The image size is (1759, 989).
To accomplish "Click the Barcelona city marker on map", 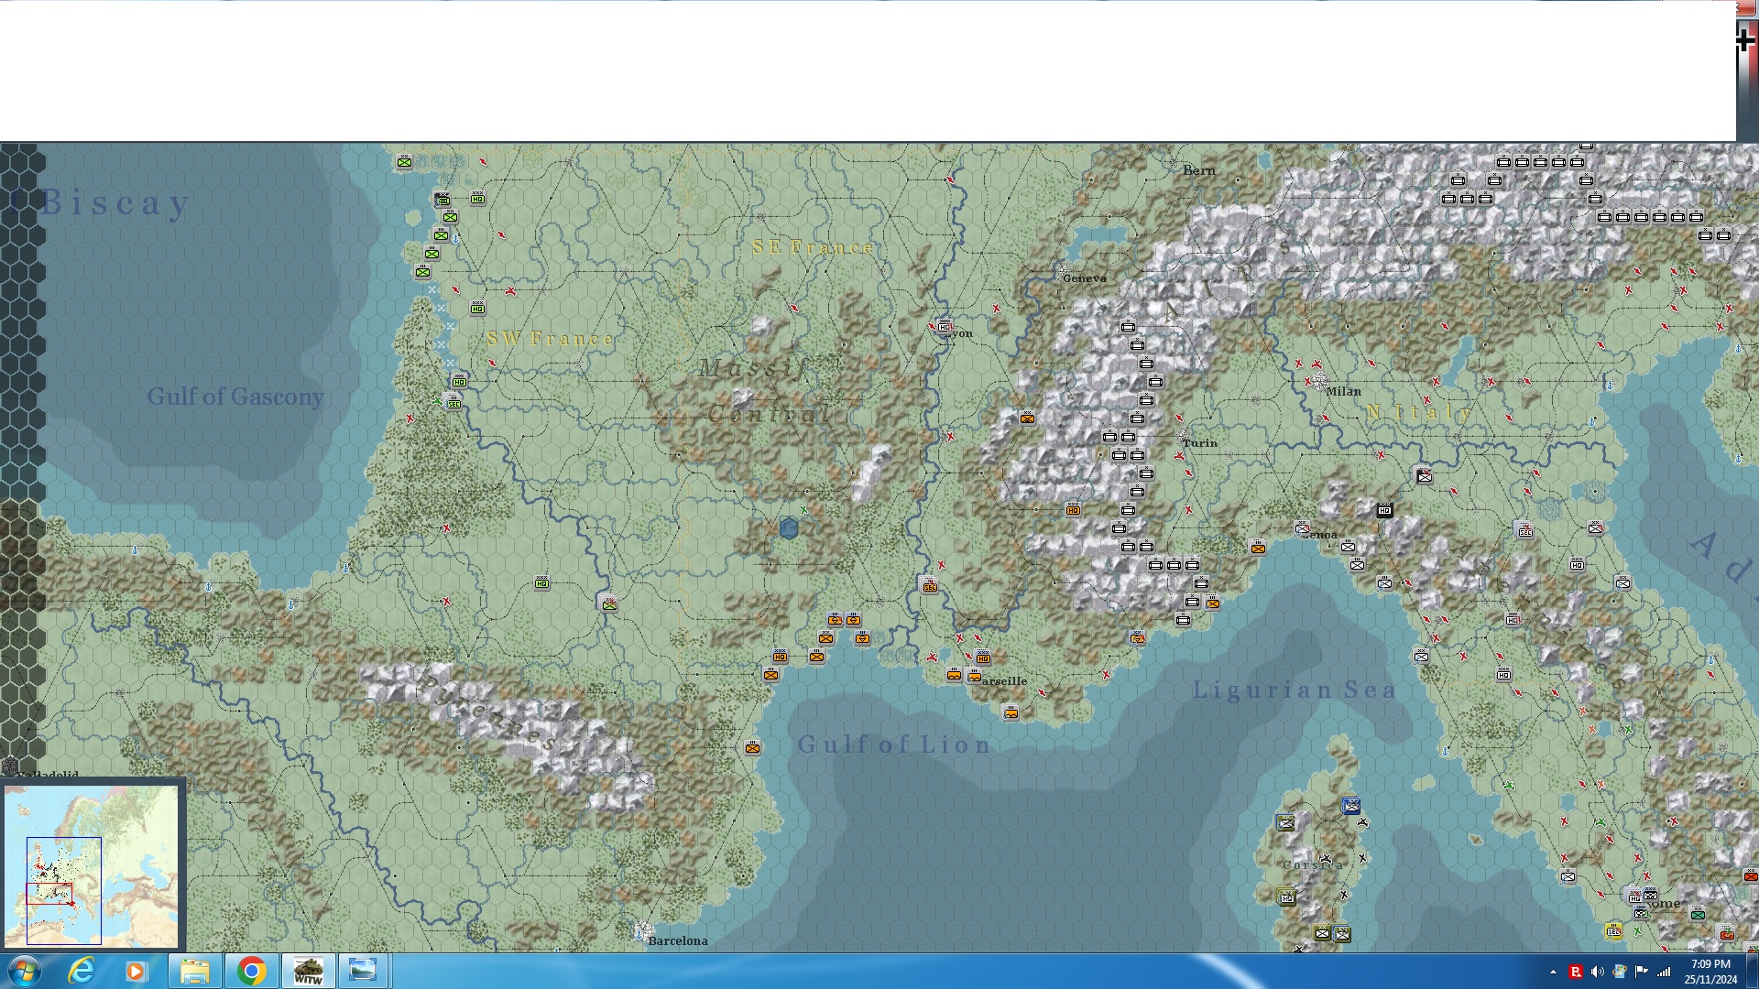I will pos(643,931).
